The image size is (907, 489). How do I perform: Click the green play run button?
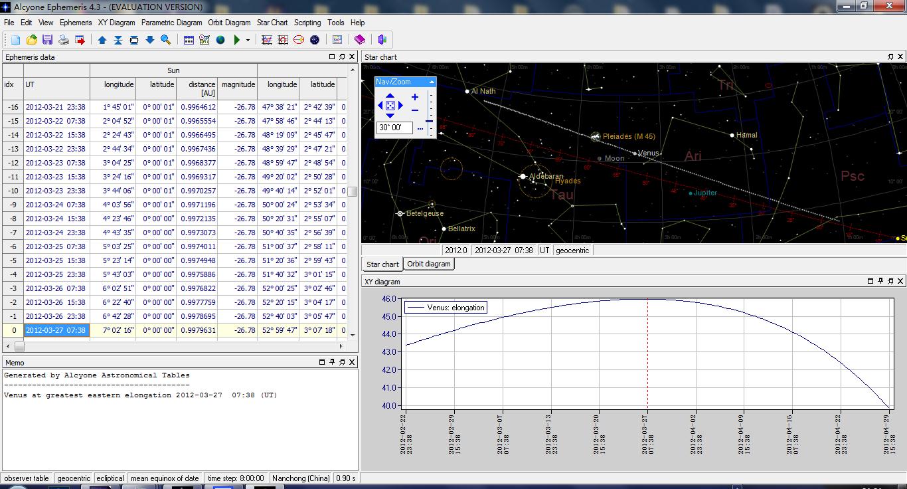click(237, 40)
